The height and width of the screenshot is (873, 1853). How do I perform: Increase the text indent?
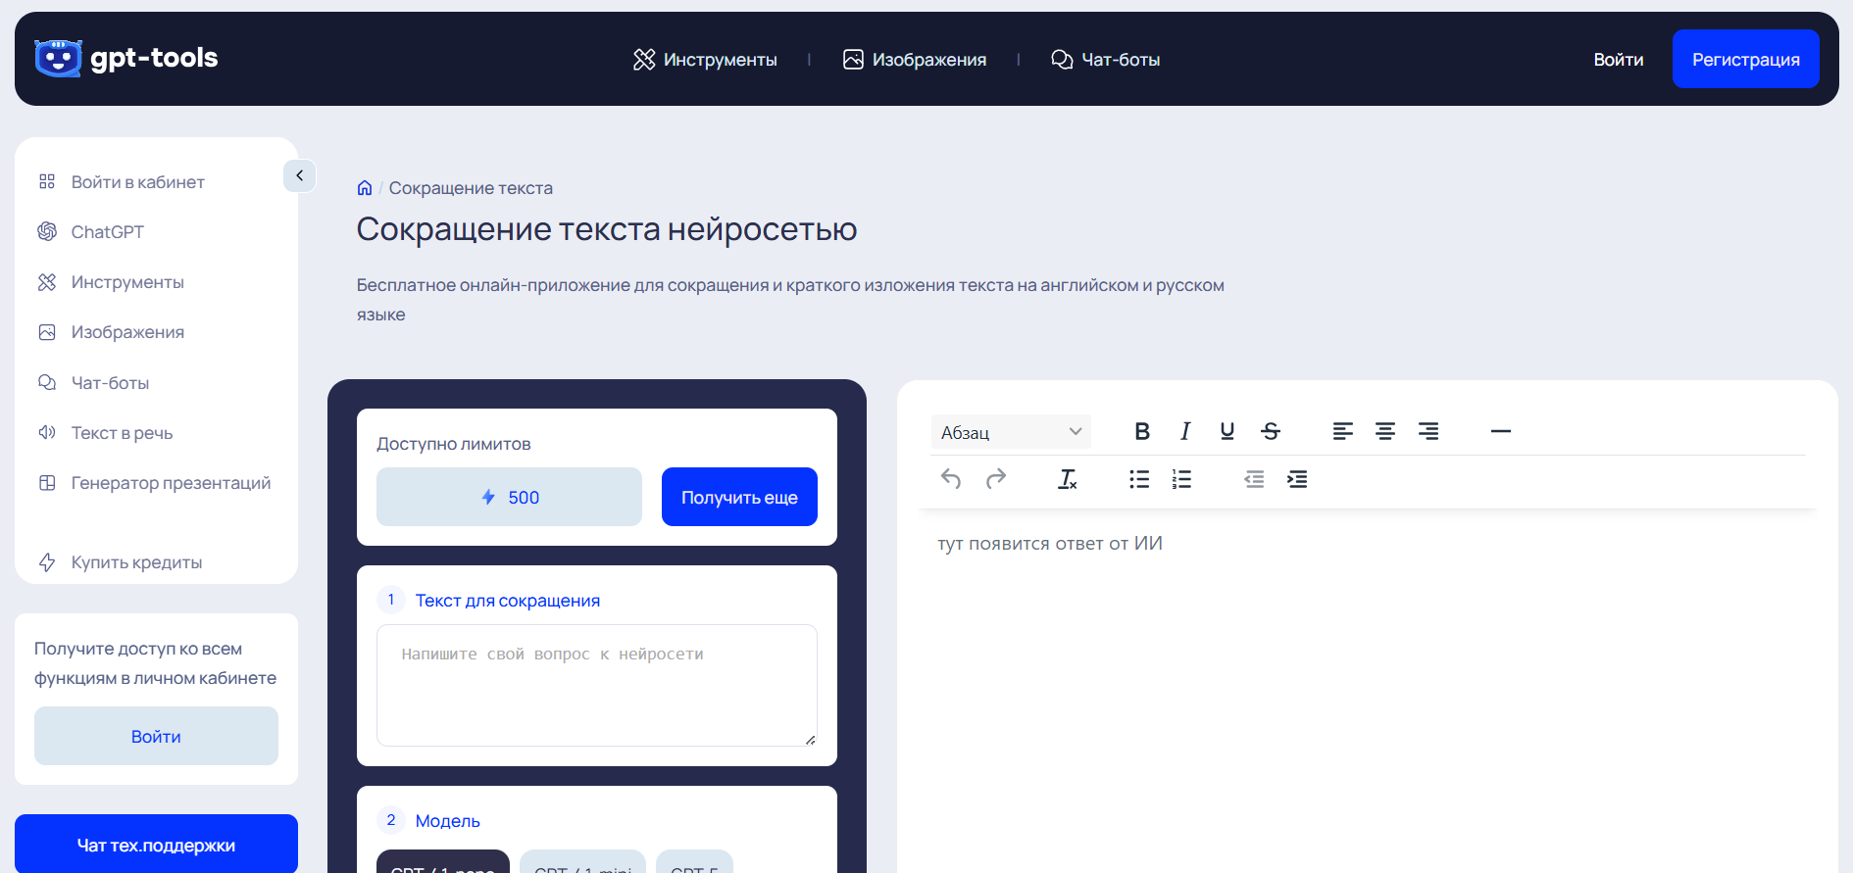click(x=1296, y=479)
